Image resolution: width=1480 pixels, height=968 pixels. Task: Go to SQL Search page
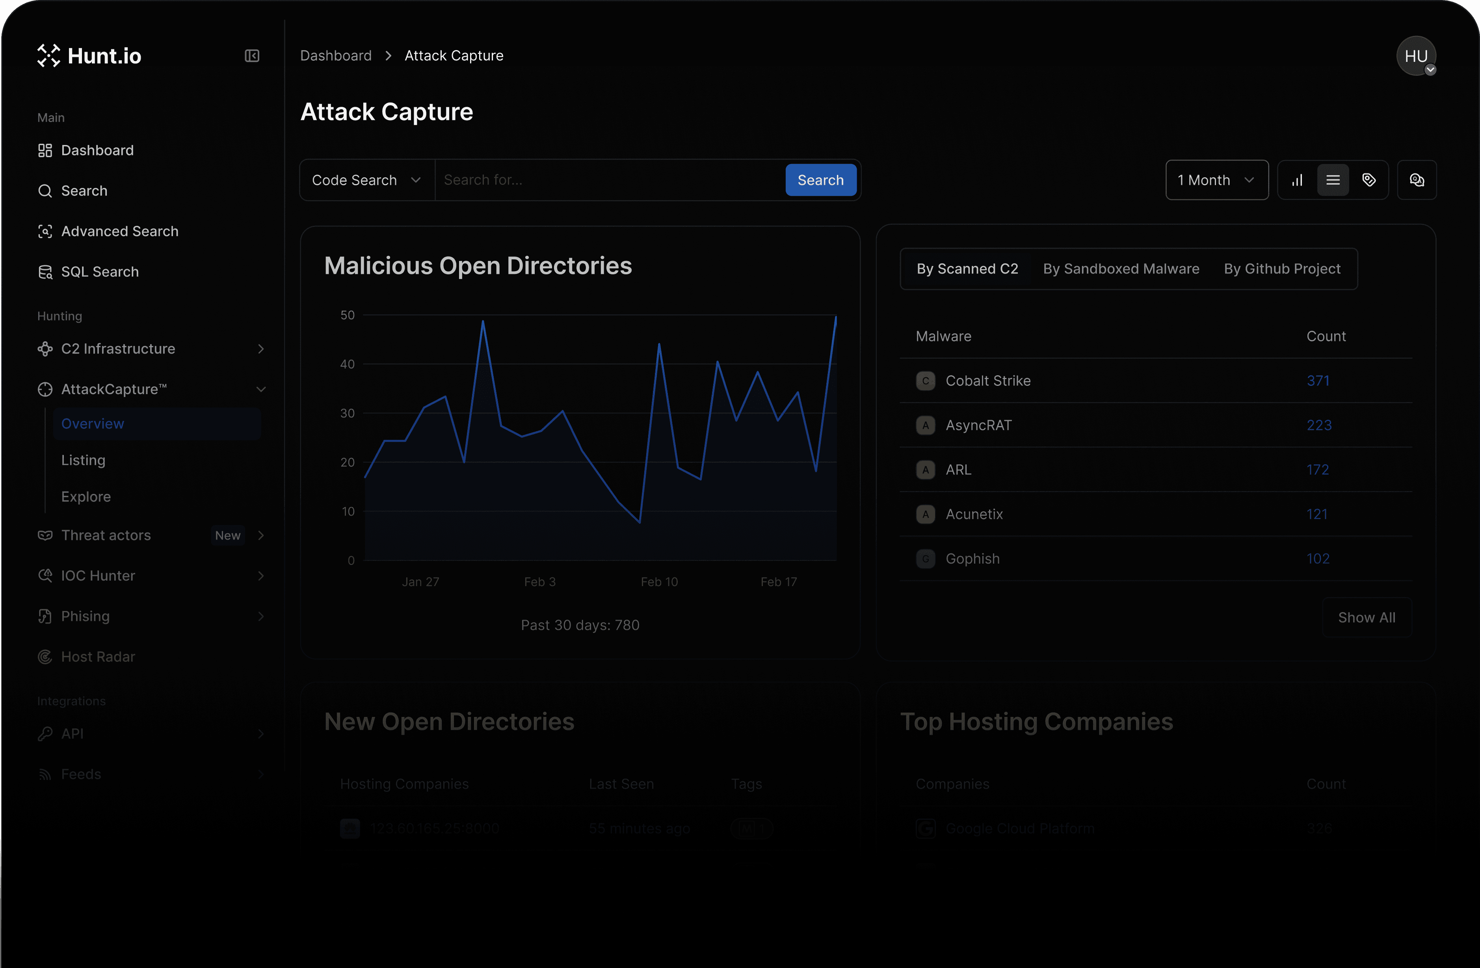(x=100, y=272)
